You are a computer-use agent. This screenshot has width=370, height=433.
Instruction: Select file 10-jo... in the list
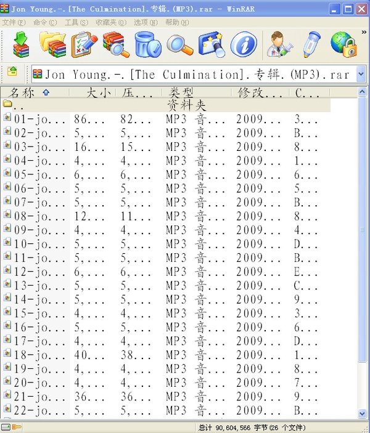coord(165,244)
